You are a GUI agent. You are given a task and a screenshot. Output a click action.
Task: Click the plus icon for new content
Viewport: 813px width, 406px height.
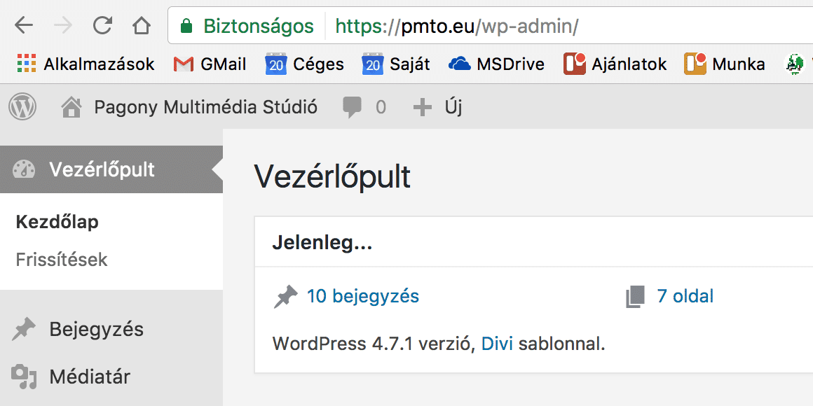pyautogui.click(x=422, y=107)
